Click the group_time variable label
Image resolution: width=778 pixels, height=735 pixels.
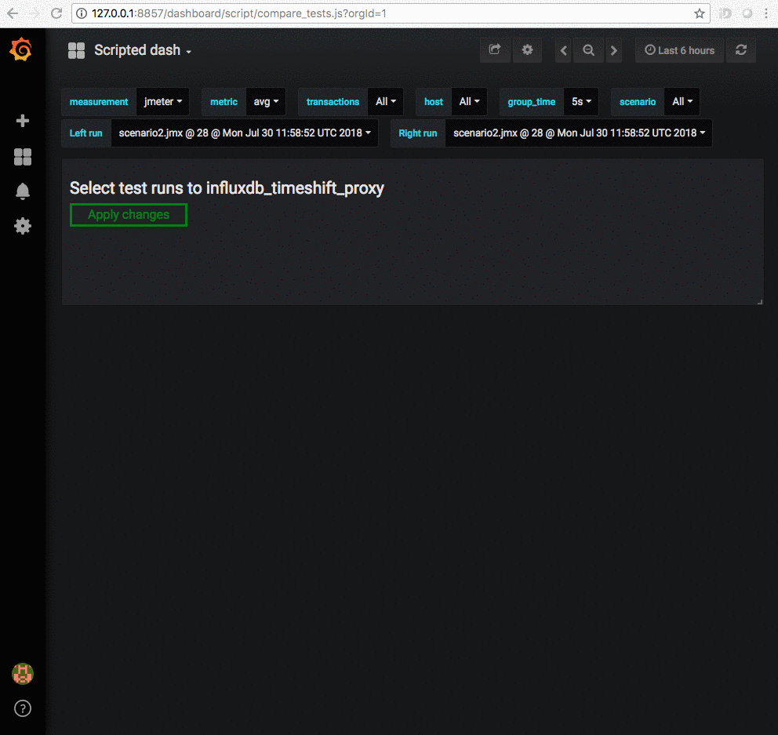tap(532, 102)
